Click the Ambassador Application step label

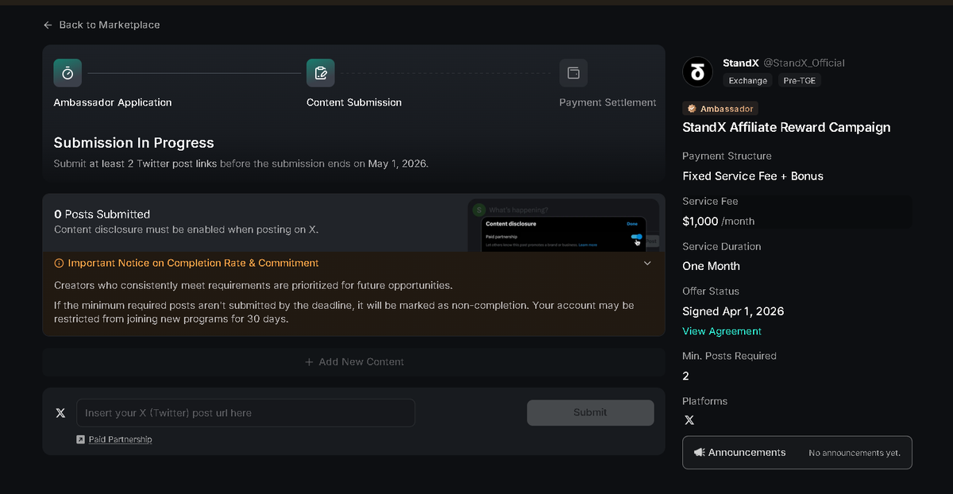(x=113, y=102)
